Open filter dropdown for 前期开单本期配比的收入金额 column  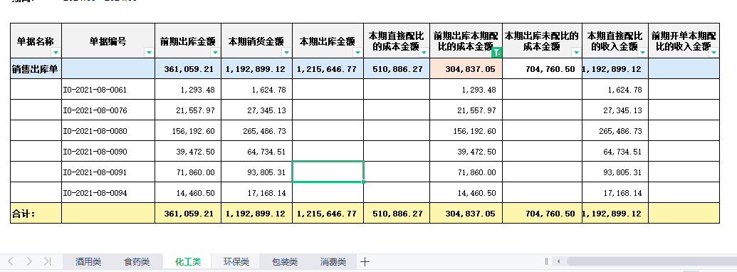(x=714, y=53)
